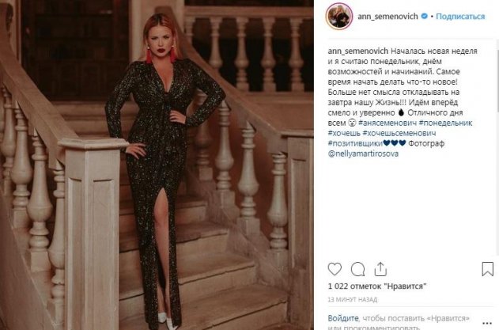Follow with the Подписаться button
499x330 pixels.
tap(460, 17)
